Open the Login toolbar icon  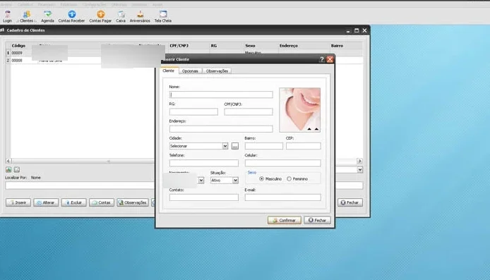coord(8,16)
